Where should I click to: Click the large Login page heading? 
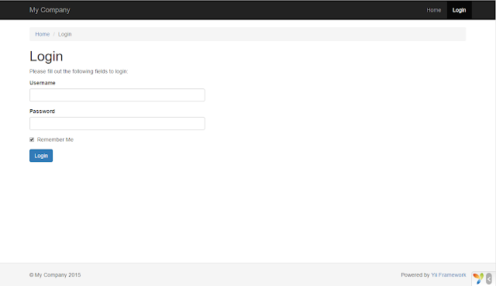[46, 57]
